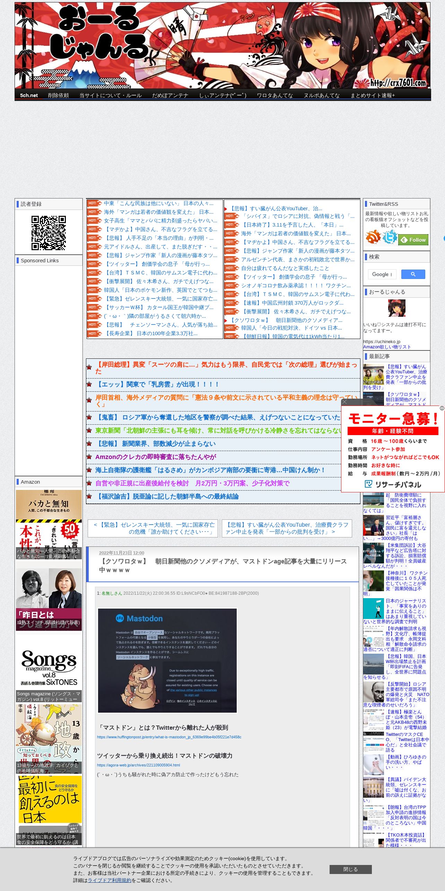Viewport: 445px width, 891px height.
Task: Open アルゼンチン代表、まさかの初戦敗北 link
Action: click(298, 260)
